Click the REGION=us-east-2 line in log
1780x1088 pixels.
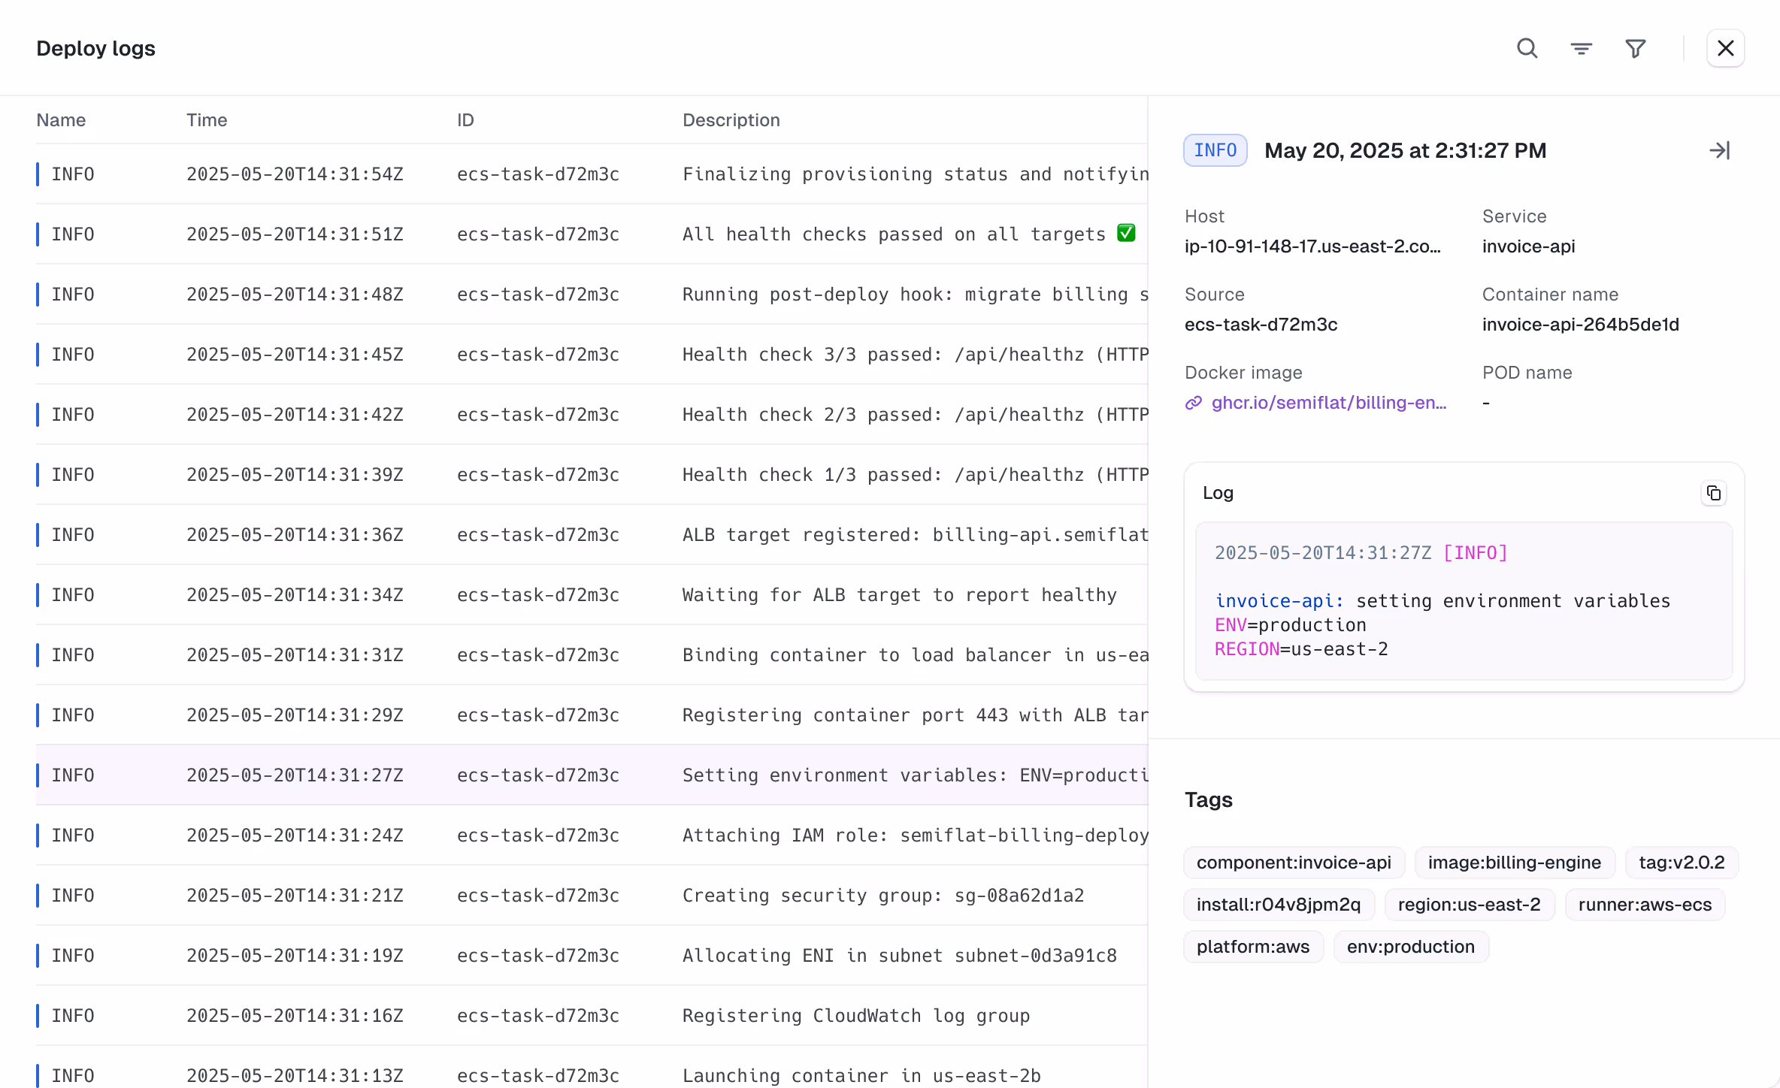tap(1301, 649)
